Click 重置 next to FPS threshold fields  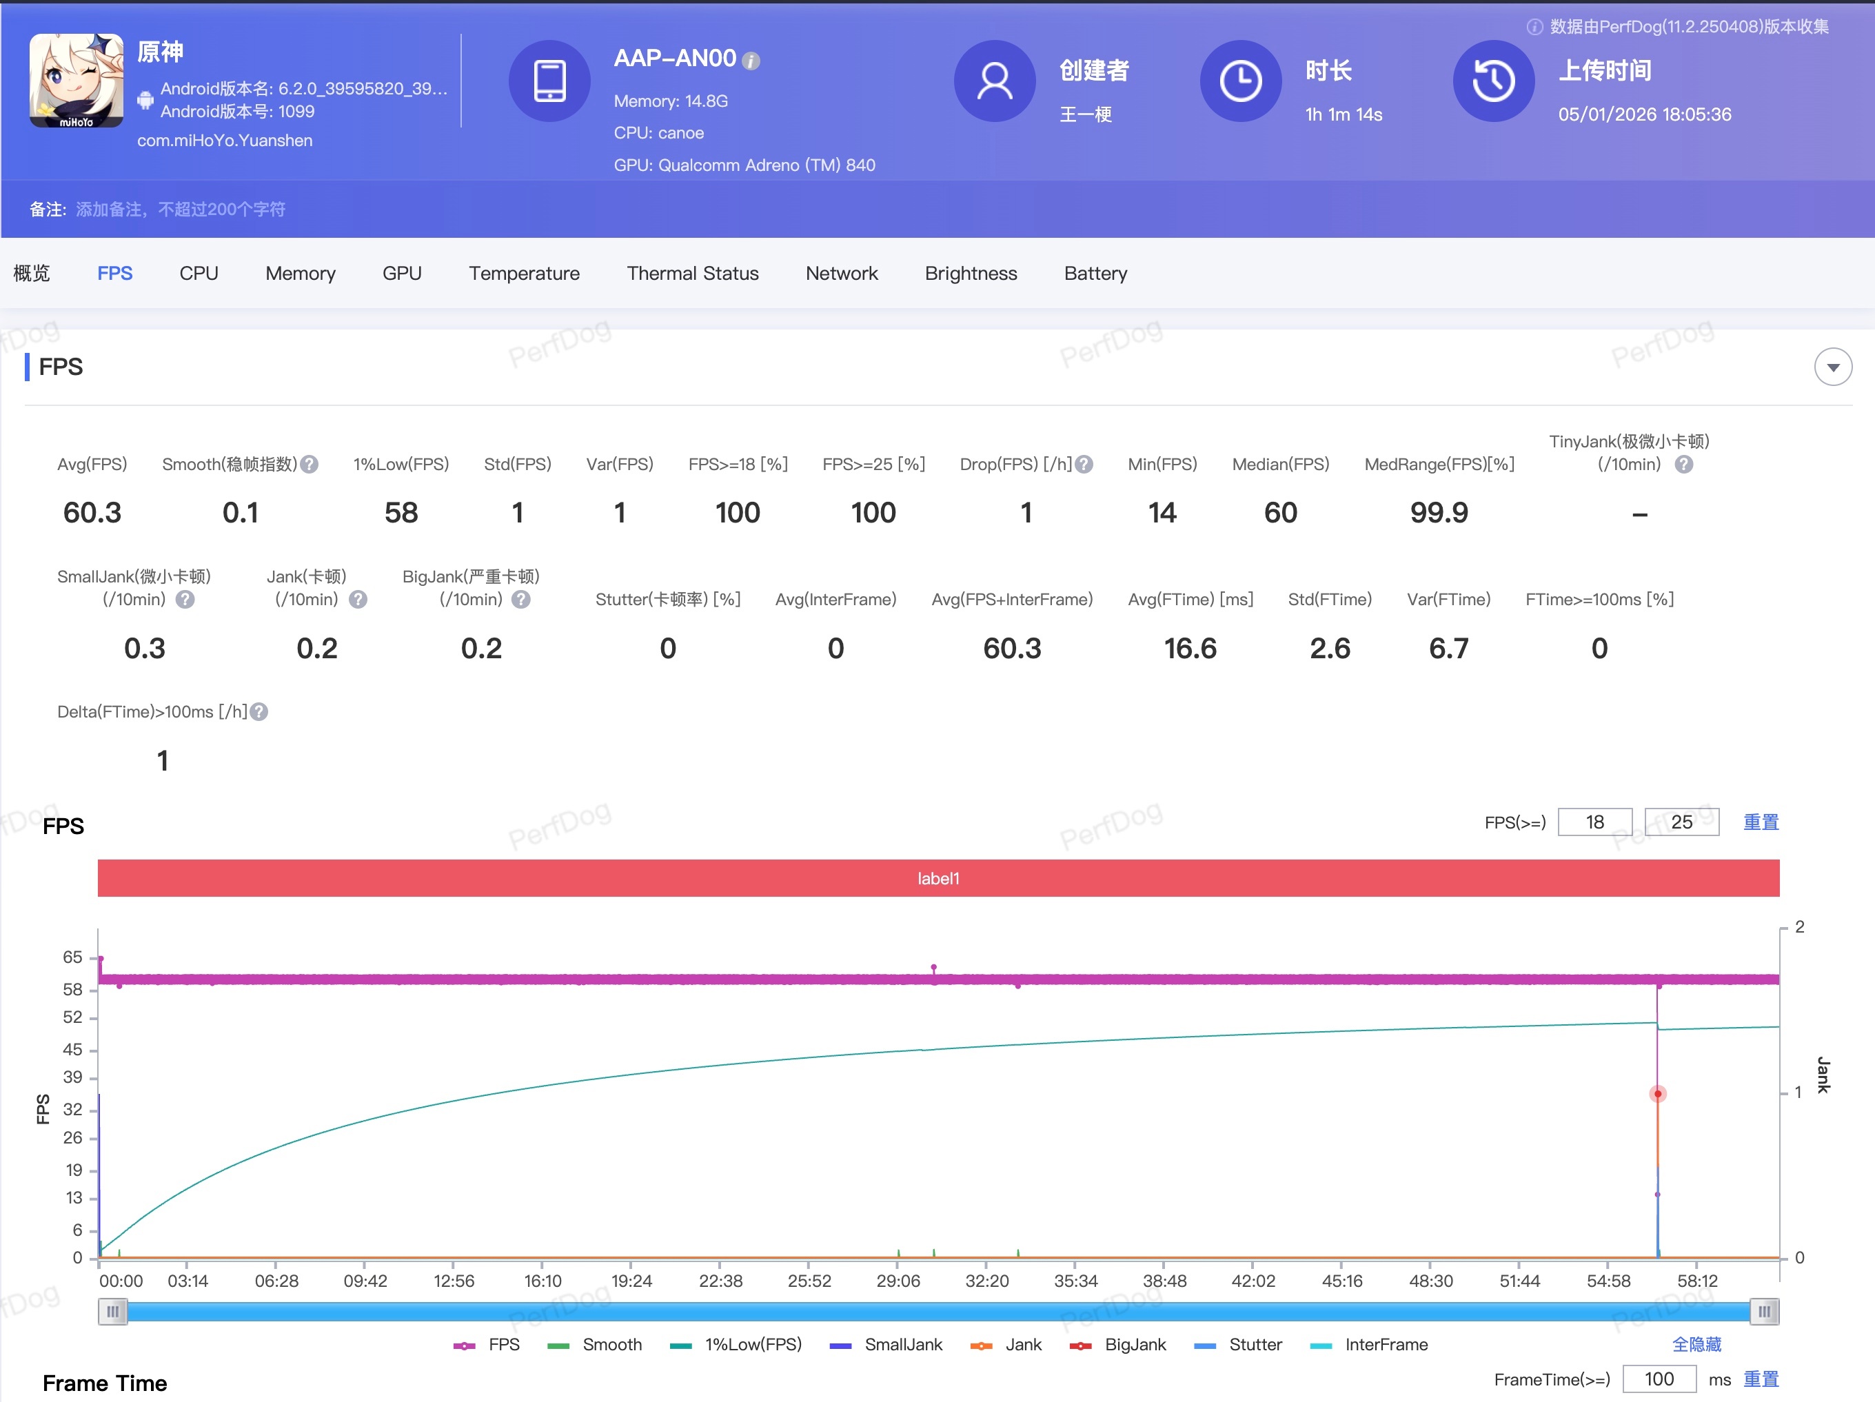pyautogui.click(x=1760, y=822)
